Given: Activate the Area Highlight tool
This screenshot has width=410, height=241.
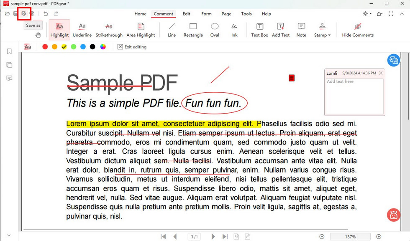Looking at the screenshot, I should click(141, 29).
